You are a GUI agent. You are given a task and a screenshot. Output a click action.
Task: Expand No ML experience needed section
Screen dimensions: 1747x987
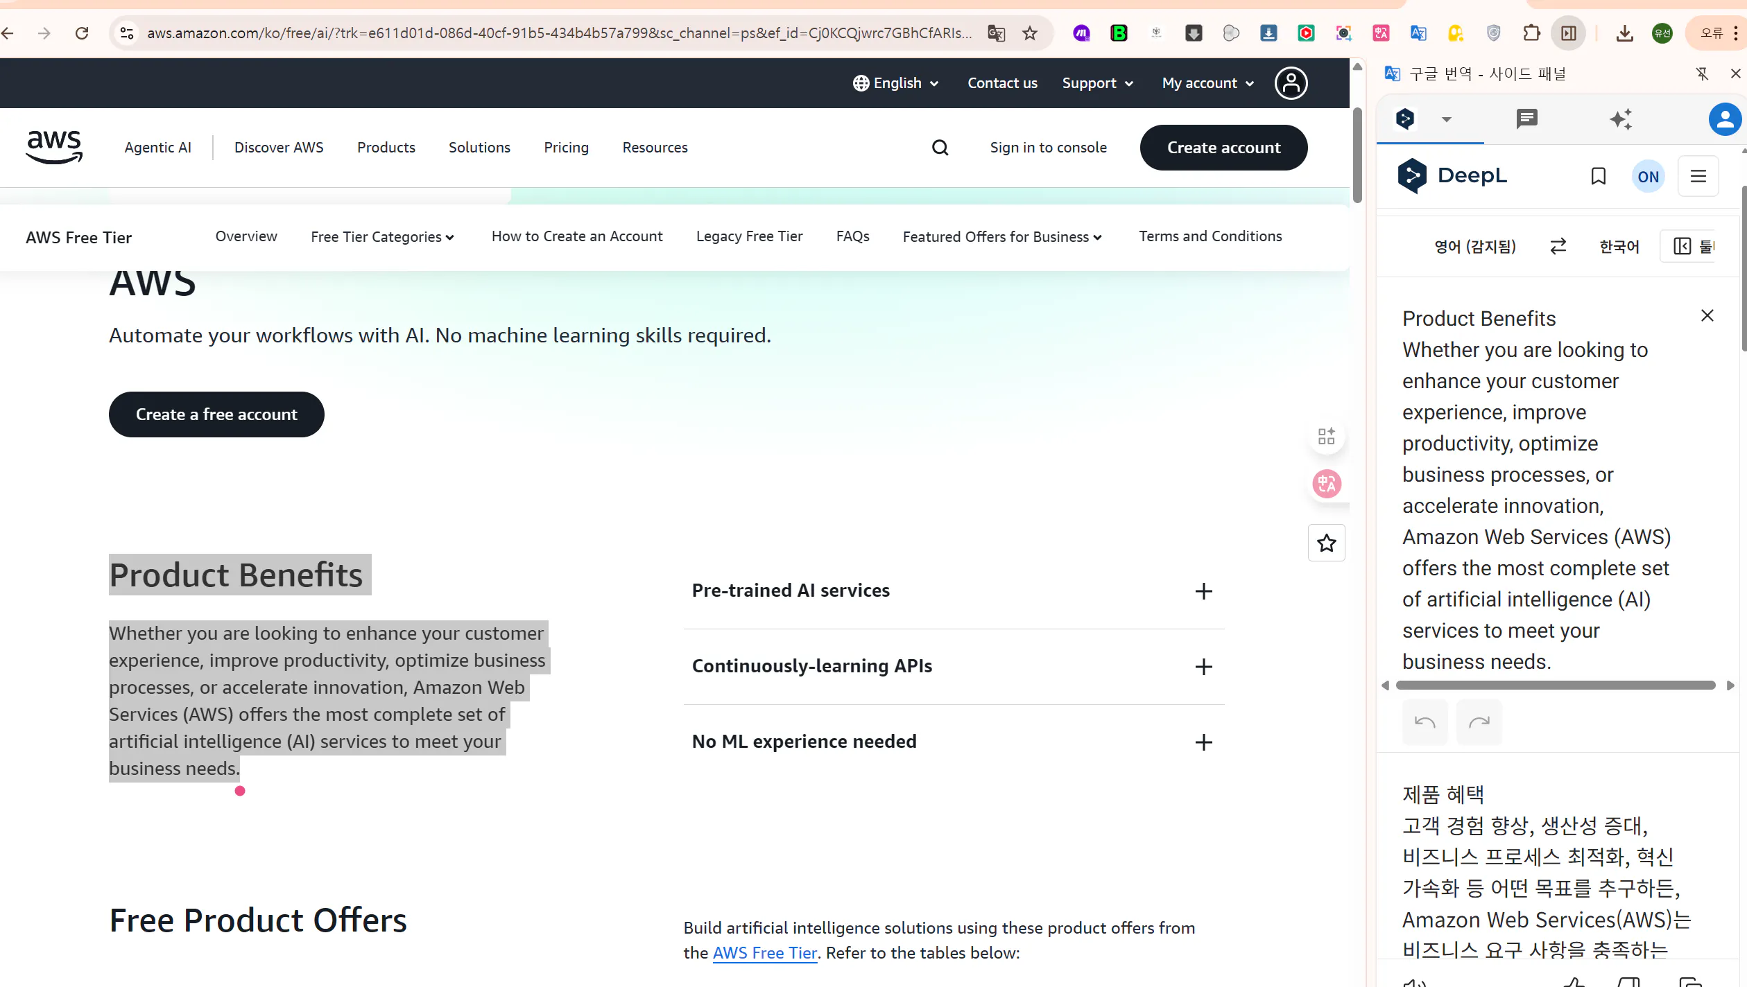point(1203,742)
